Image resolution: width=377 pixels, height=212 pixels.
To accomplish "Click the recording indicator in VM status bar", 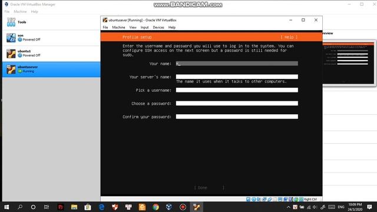I will coord(285,199).
